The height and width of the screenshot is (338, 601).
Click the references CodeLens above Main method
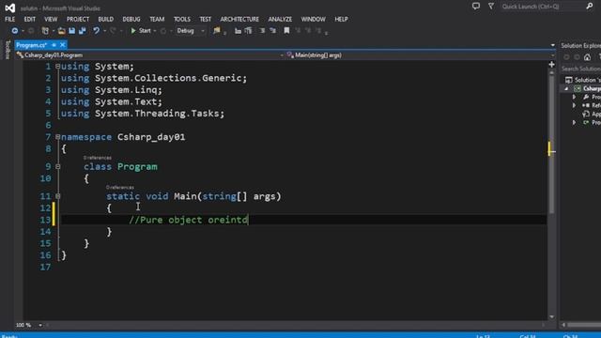(120, 187)
